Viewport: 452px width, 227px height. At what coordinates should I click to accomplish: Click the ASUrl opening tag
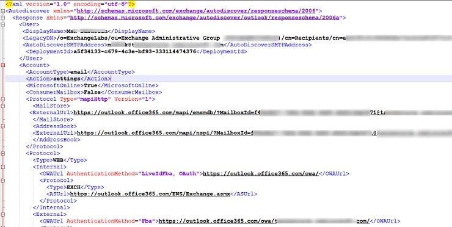58,194
